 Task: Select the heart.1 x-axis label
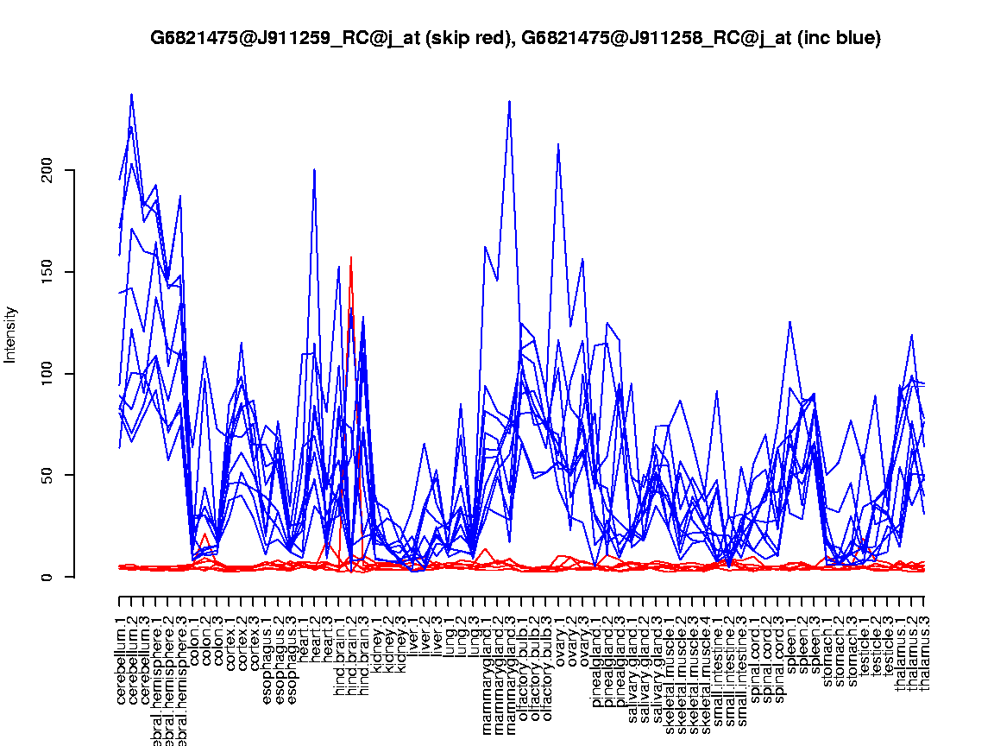(303, 639)
